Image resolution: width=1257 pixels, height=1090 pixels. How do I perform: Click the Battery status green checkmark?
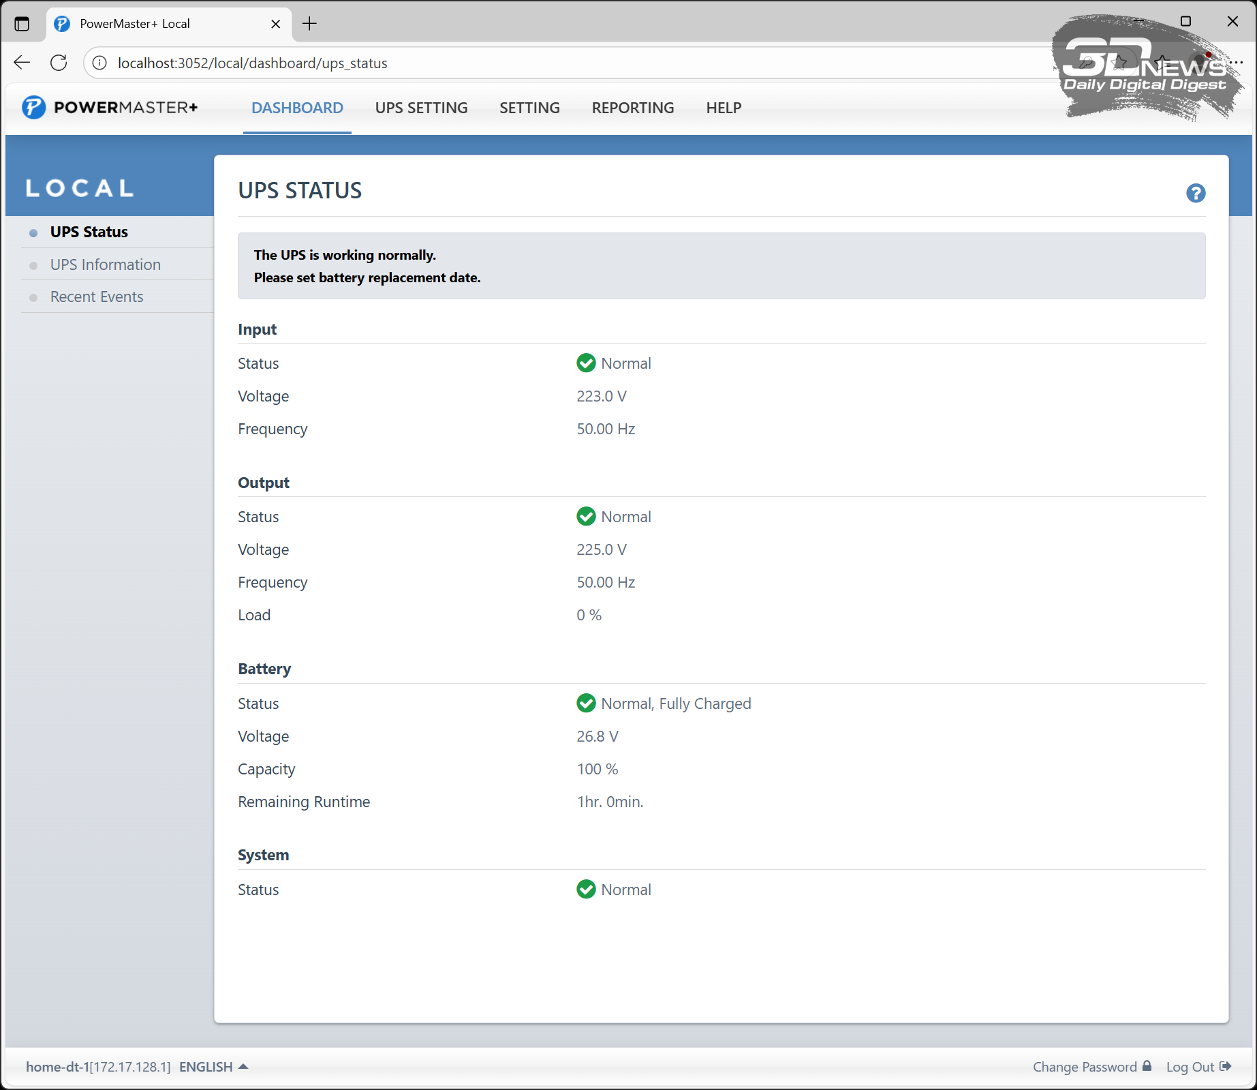[585, 703]
